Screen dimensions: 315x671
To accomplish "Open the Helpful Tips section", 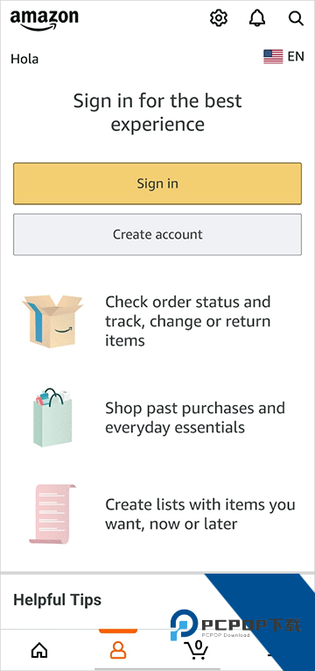I will point(57,600).
